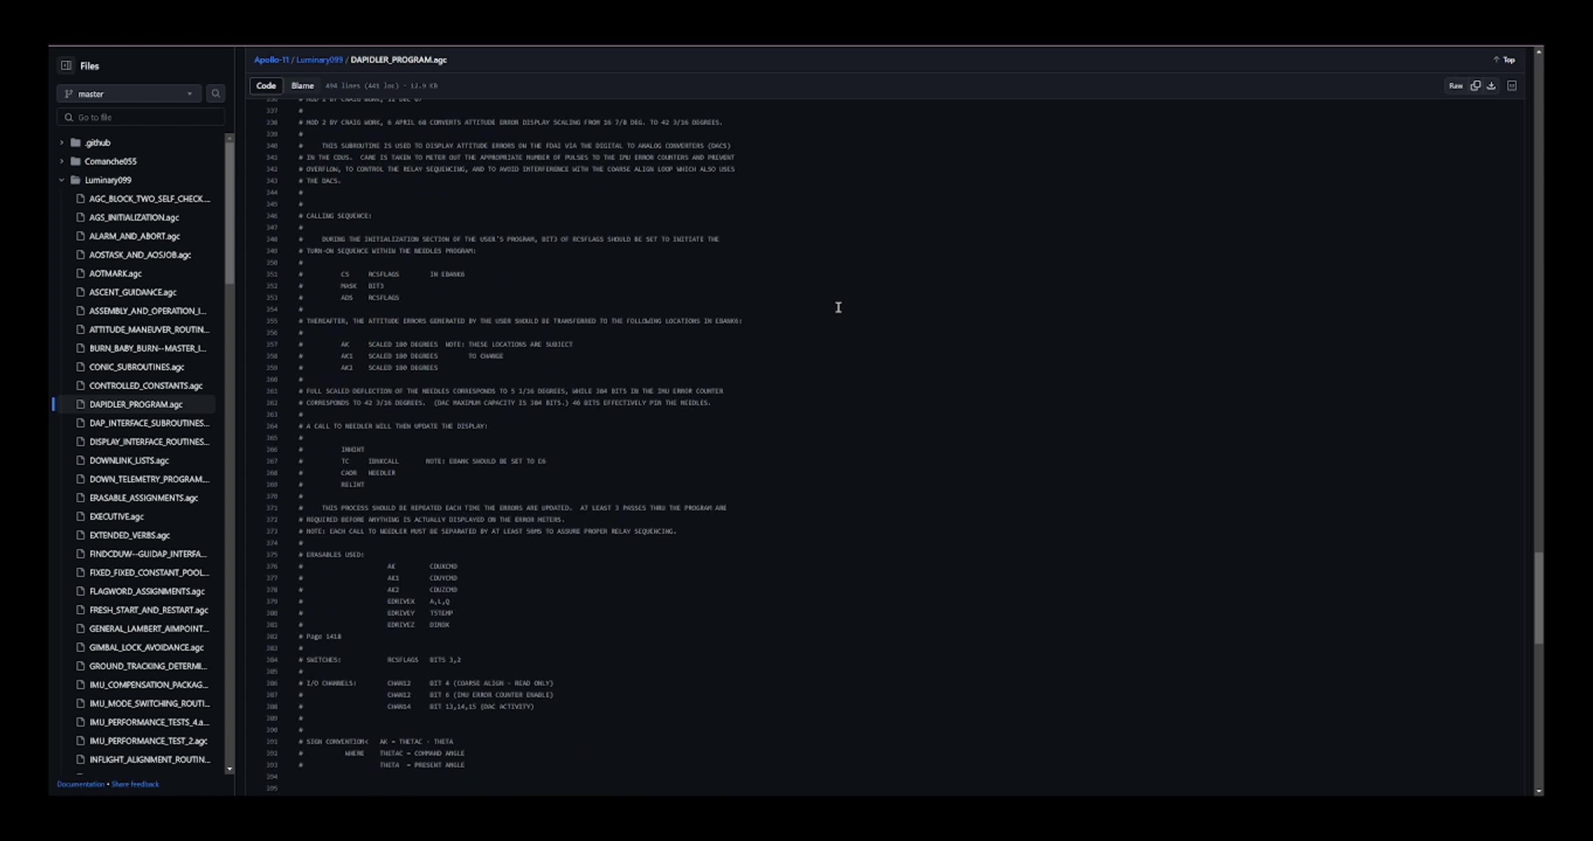Click the '# ERASABLES USED:' comment line
The image size is (1593, 841).
tap(331, 554)
